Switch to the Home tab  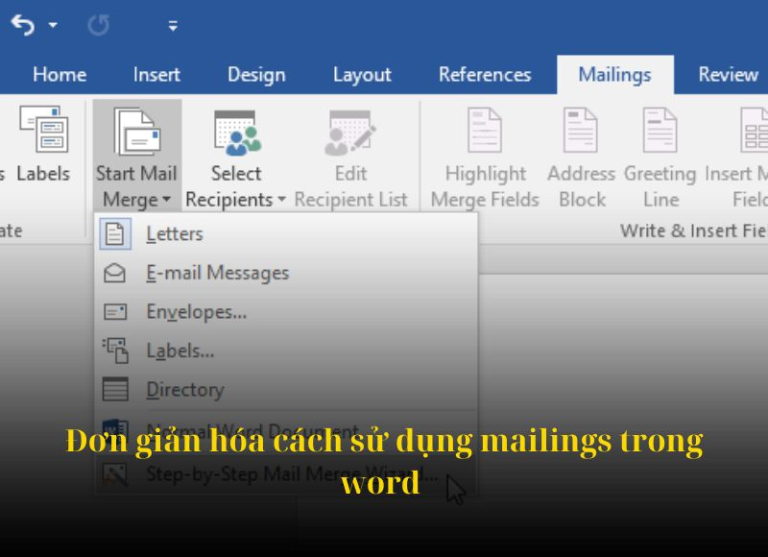click(x=60, y=75)
